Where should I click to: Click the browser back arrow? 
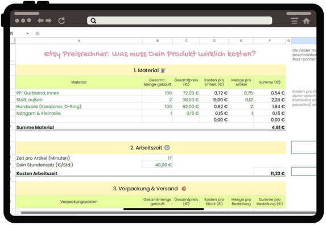point(40,20)
